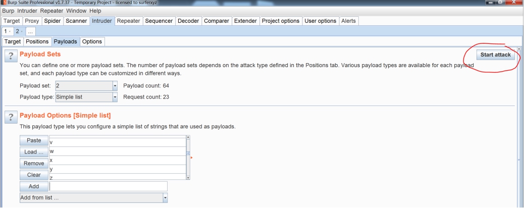Image resolution: width=524 pixels, height=208 pixels.
Task: Click the payload list scrollbar thumb
Action: pos(188,153)
